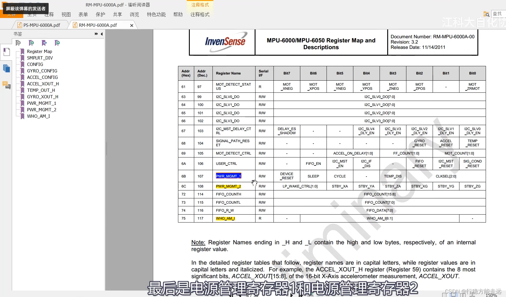
Task: Open the Comments side panel icon
Action: click(x=6, y=85)
